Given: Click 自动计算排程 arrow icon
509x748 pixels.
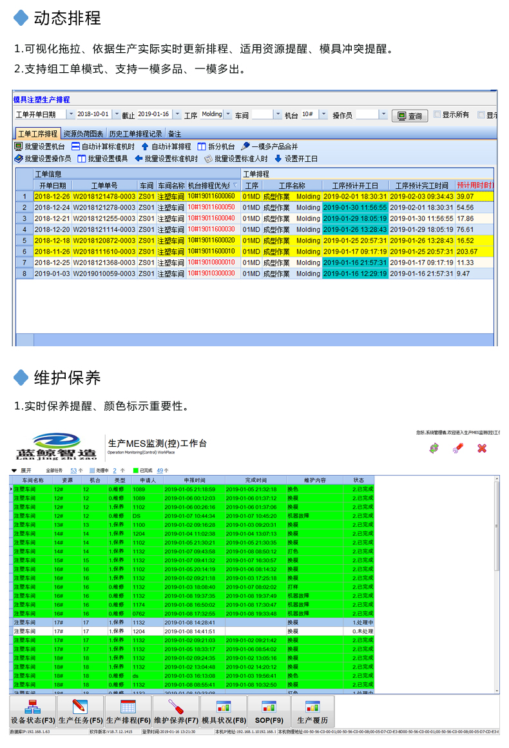Looking at the screenshot, I should click(145, 147).
